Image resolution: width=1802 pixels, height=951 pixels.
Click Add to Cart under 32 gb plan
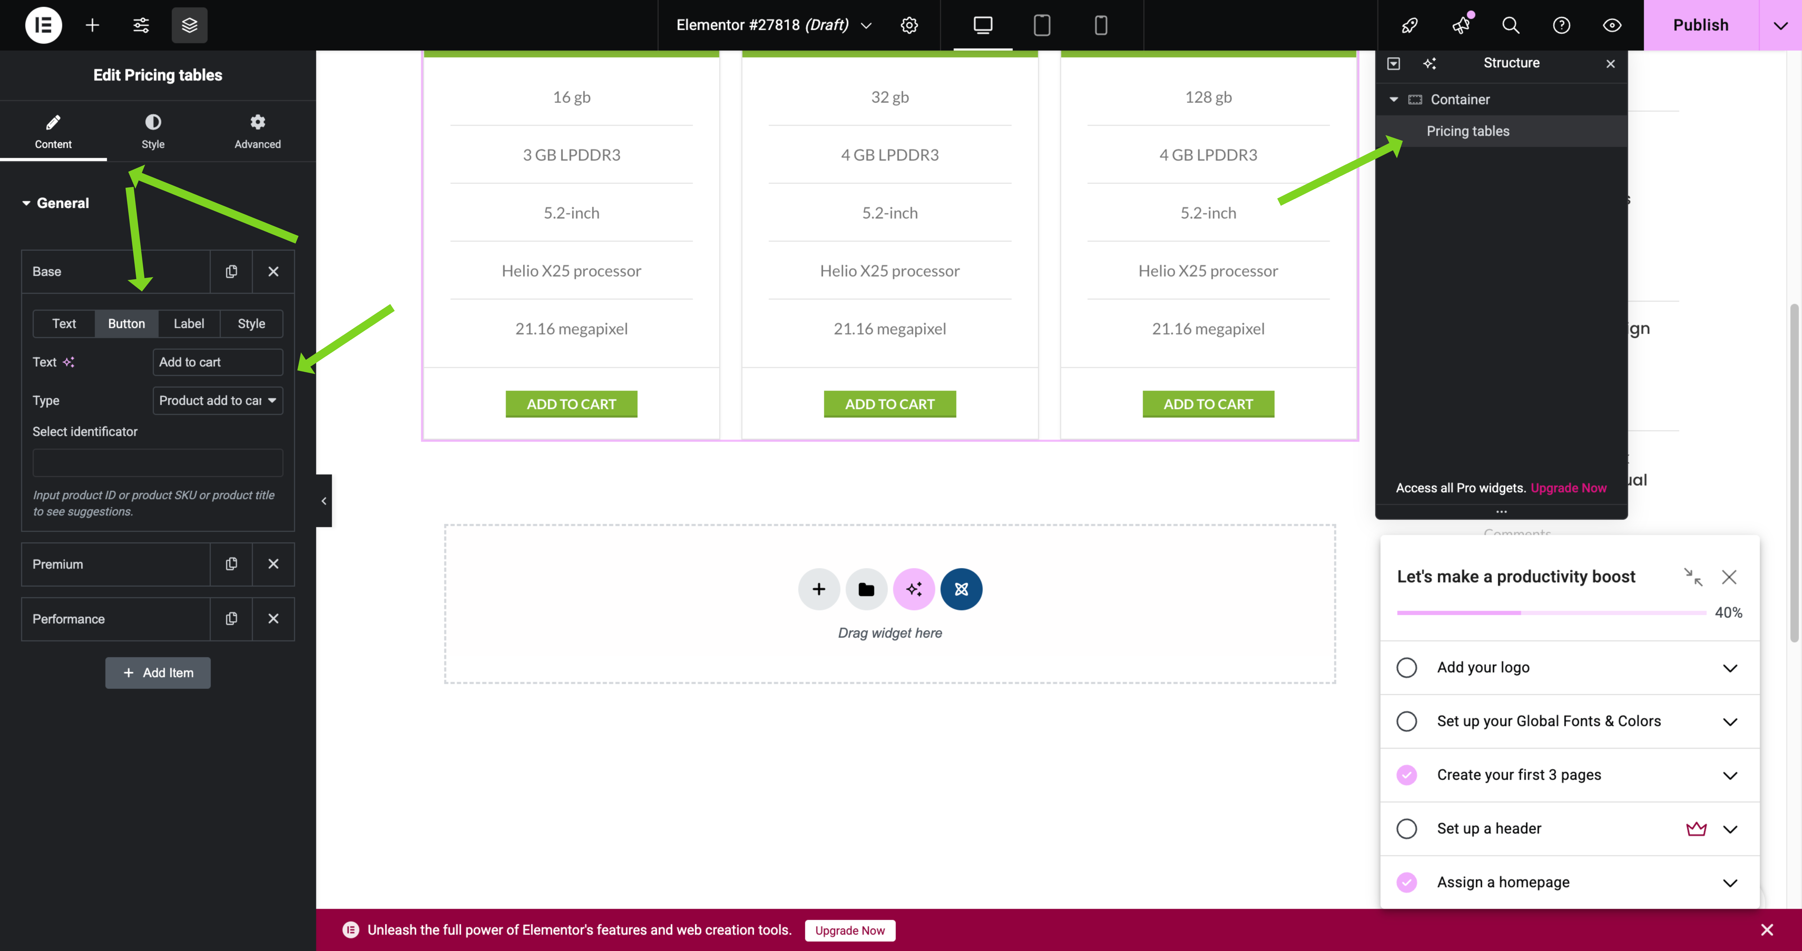click(890, 404)
